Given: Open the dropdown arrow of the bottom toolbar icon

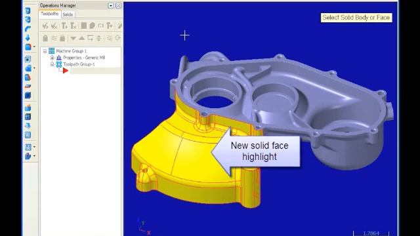Looking at the screenshot, I should pyautogui.click(x=34, y=156).
